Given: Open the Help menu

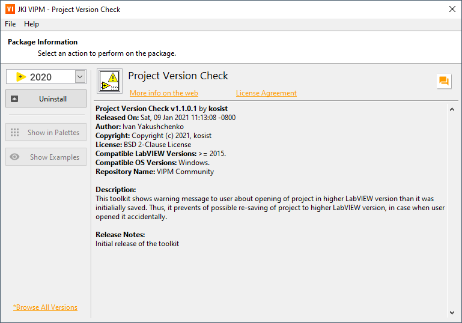Looking at the screenshot, I should coord(31,24).
